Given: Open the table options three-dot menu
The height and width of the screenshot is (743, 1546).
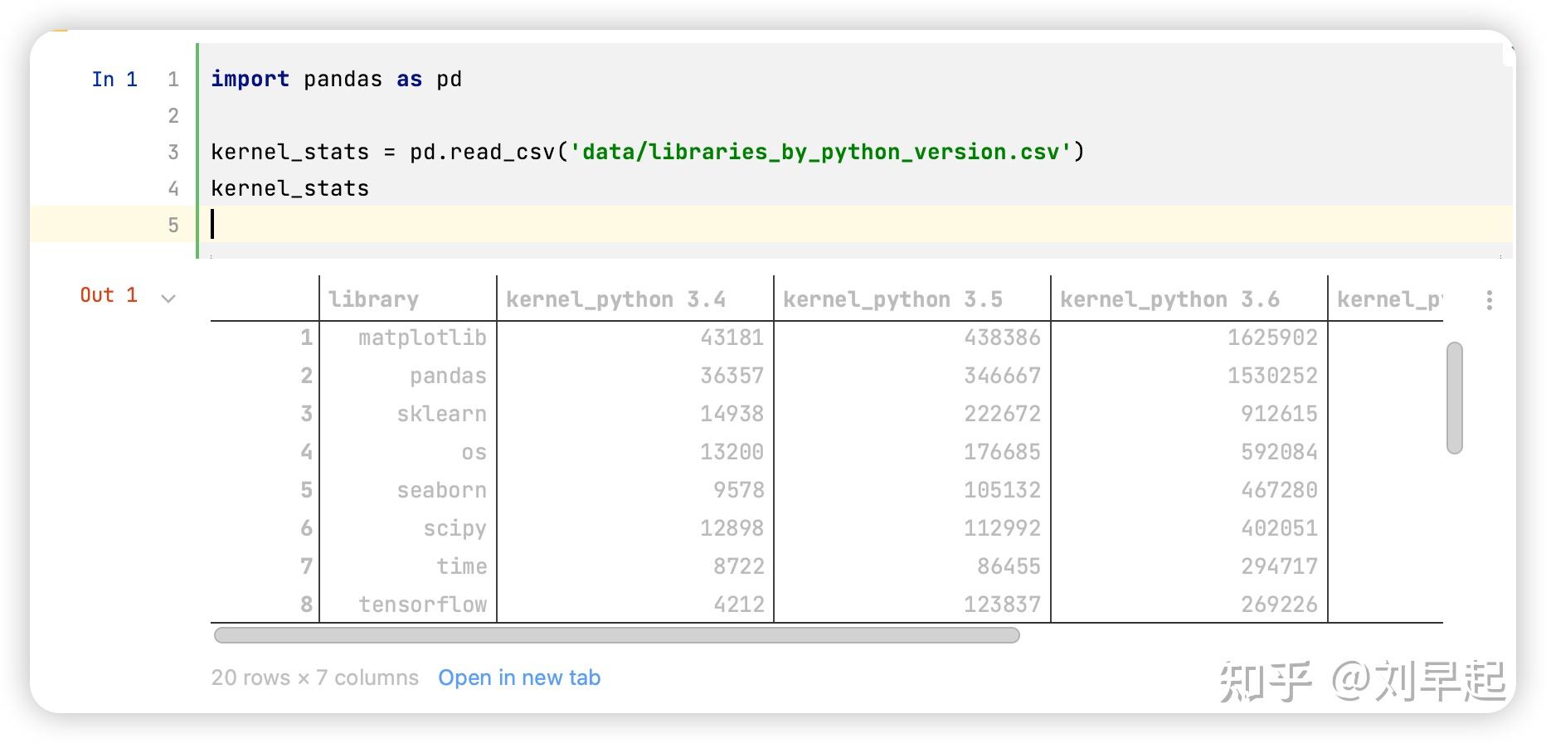Looking at the screenshot, I should pos(1489,300).
